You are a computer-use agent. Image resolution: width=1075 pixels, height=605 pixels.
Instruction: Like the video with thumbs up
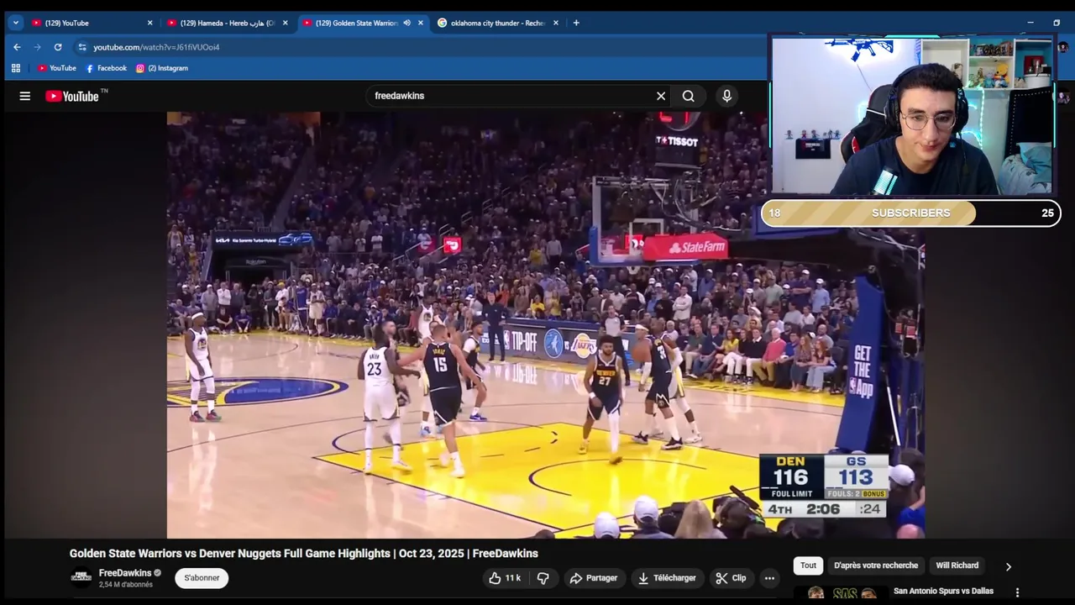[x=505, y=578]
